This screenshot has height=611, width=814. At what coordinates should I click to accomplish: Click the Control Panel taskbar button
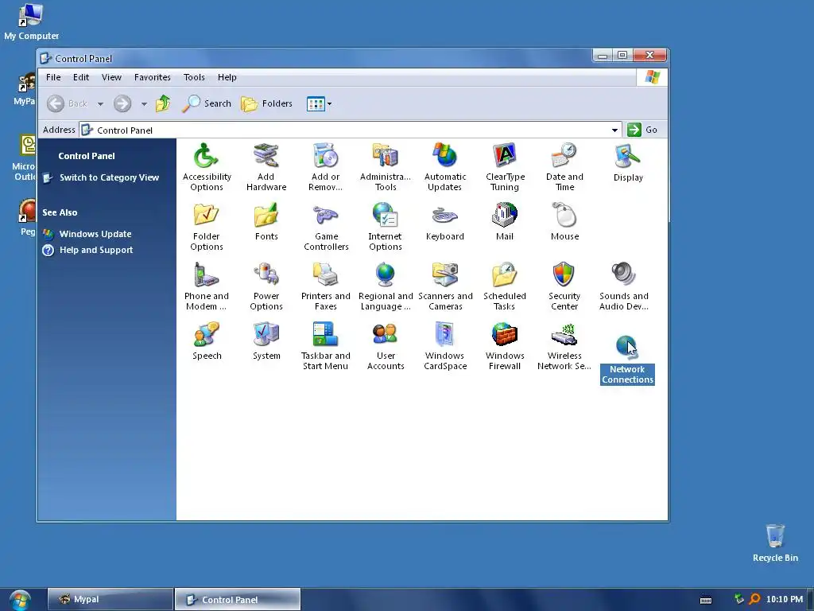[x=237, y=600]
